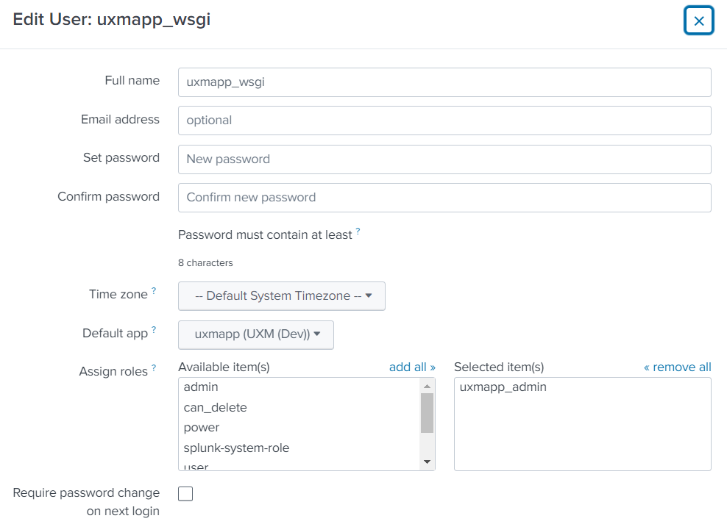This screenshot has height=524, width=727.
Task: Enable Require password change on next login
Action: [185, 494]
